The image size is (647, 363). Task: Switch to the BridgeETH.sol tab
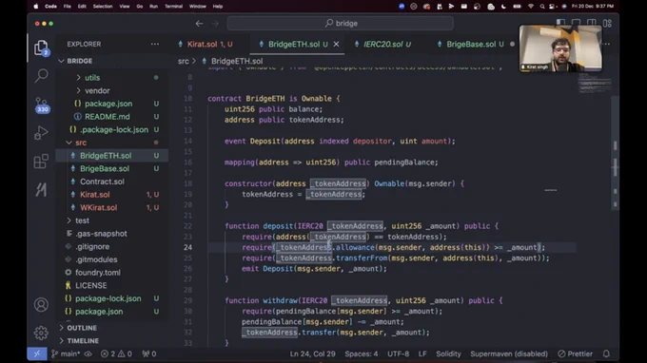(294, 44)
